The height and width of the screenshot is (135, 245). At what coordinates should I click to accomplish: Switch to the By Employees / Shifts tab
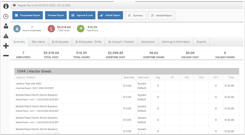89,42
